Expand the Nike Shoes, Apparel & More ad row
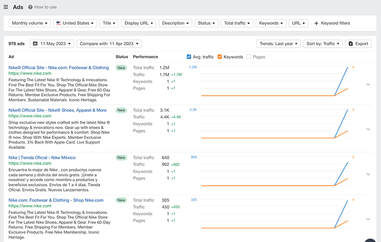The height and width of the screenshot is (242, 381). tap(368, 129)
